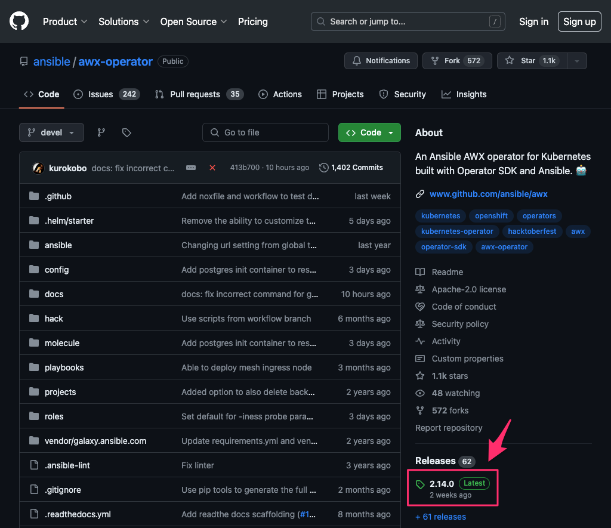Click the Sign up button
This screenshot has width=611, height=528.
point(579,21)
